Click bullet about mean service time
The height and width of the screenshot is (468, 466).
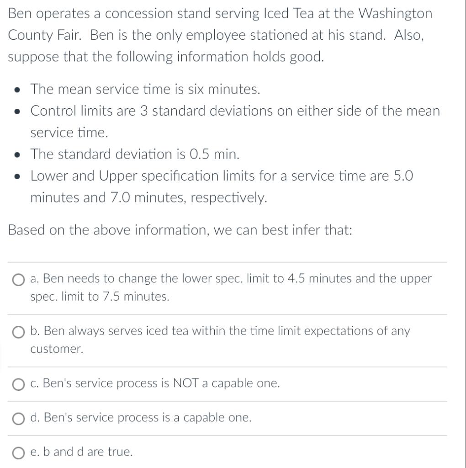pos(145,89)
